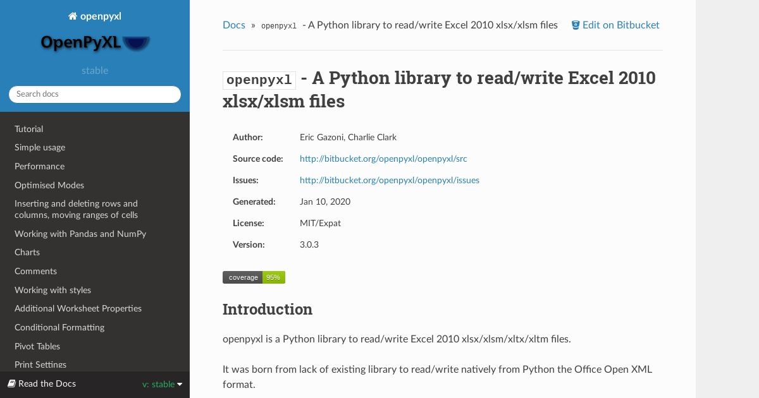Click Edit on Bitbucket link
Image resolution: width=759 pixels, height=398 pixels.
[615, 25]
